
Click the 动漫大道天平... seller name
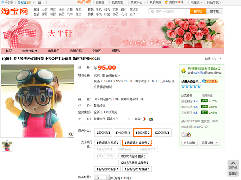pos(191,82)
